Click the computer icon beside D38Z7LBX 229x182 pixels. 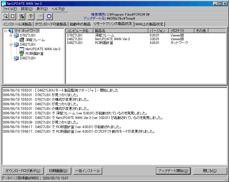click(x=16, y=58)
